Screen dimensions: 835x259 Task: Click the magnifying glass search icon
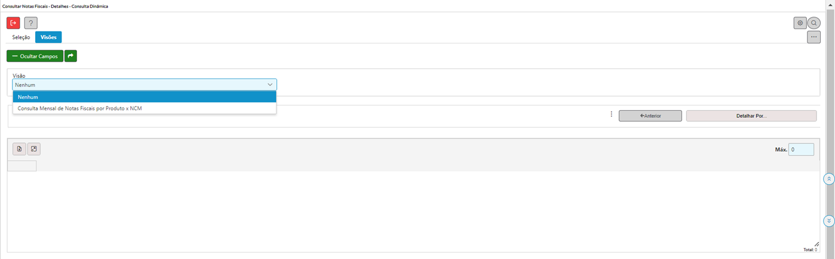814,23
